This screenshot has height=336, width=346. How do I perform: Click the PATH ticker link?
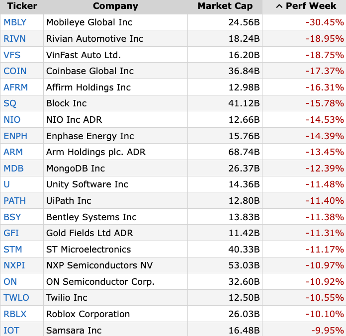tap(14, 201)
